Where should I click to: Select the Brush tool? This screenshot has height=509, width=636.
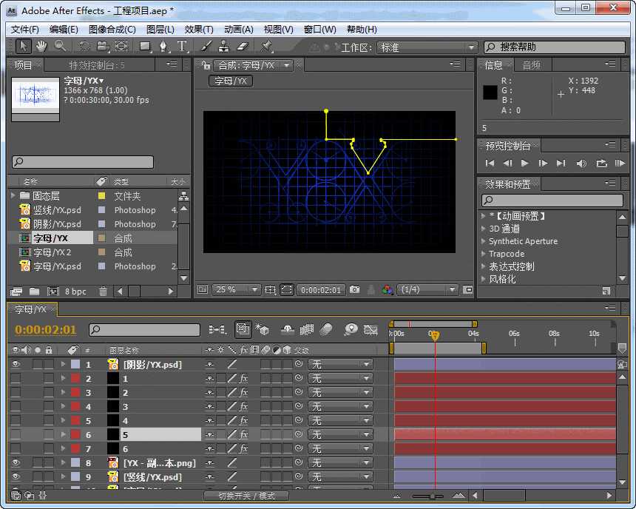pyautogui.click(x=206, y=47)
